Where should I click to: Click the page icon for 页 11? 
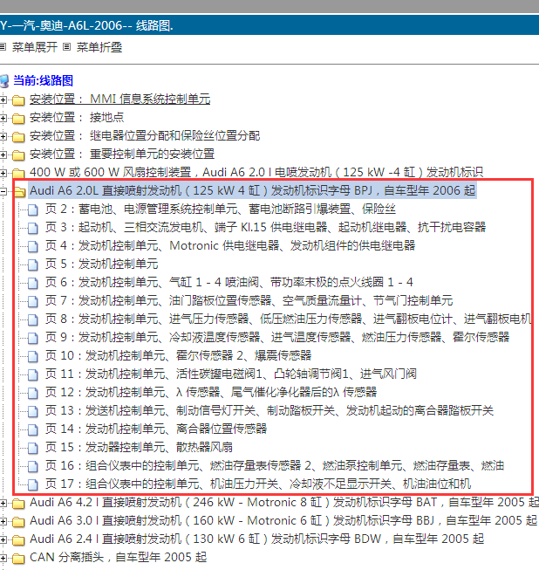[x=33, y=374]
